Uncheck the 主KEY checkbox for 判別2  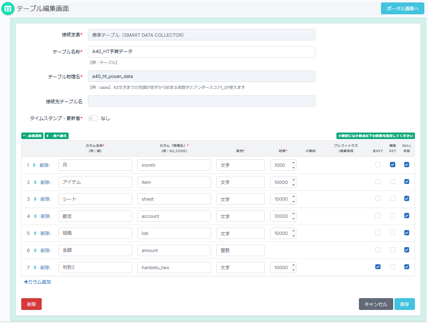(x=378, y=267)
